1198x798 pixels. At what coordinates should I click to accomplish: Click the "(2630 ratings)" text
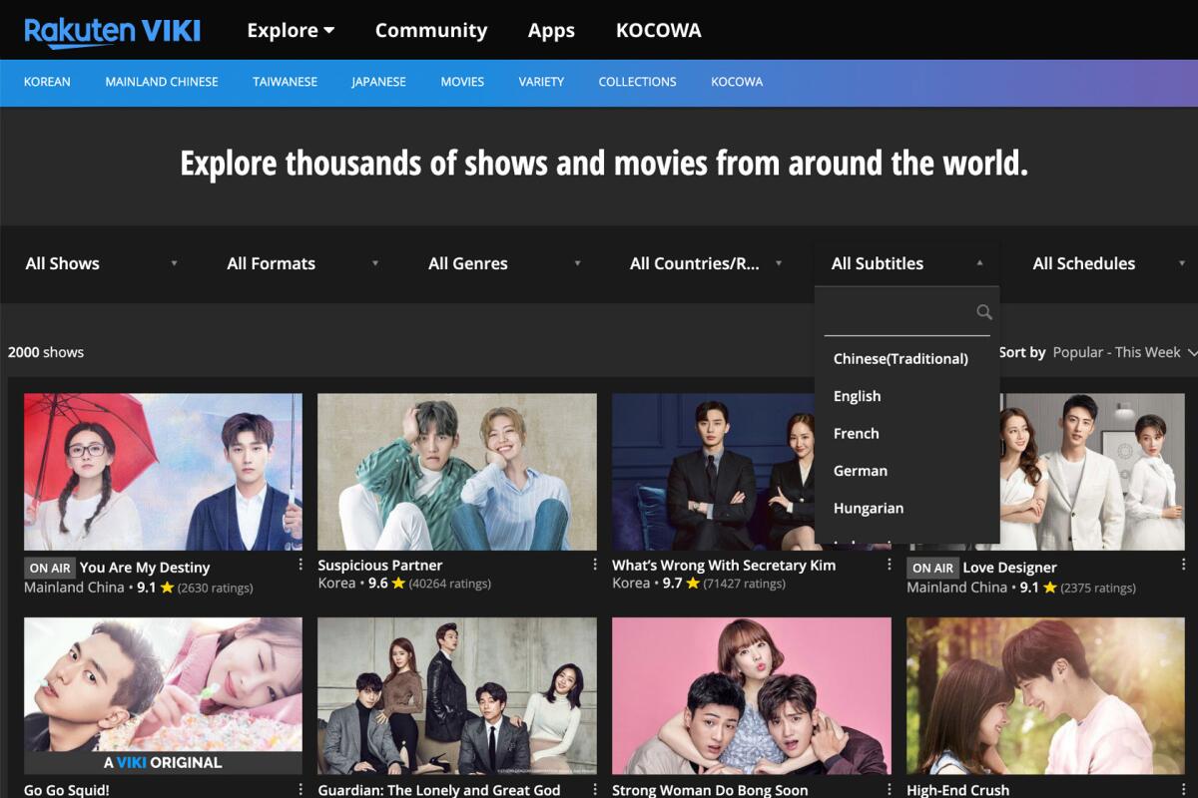coord(215,588)
